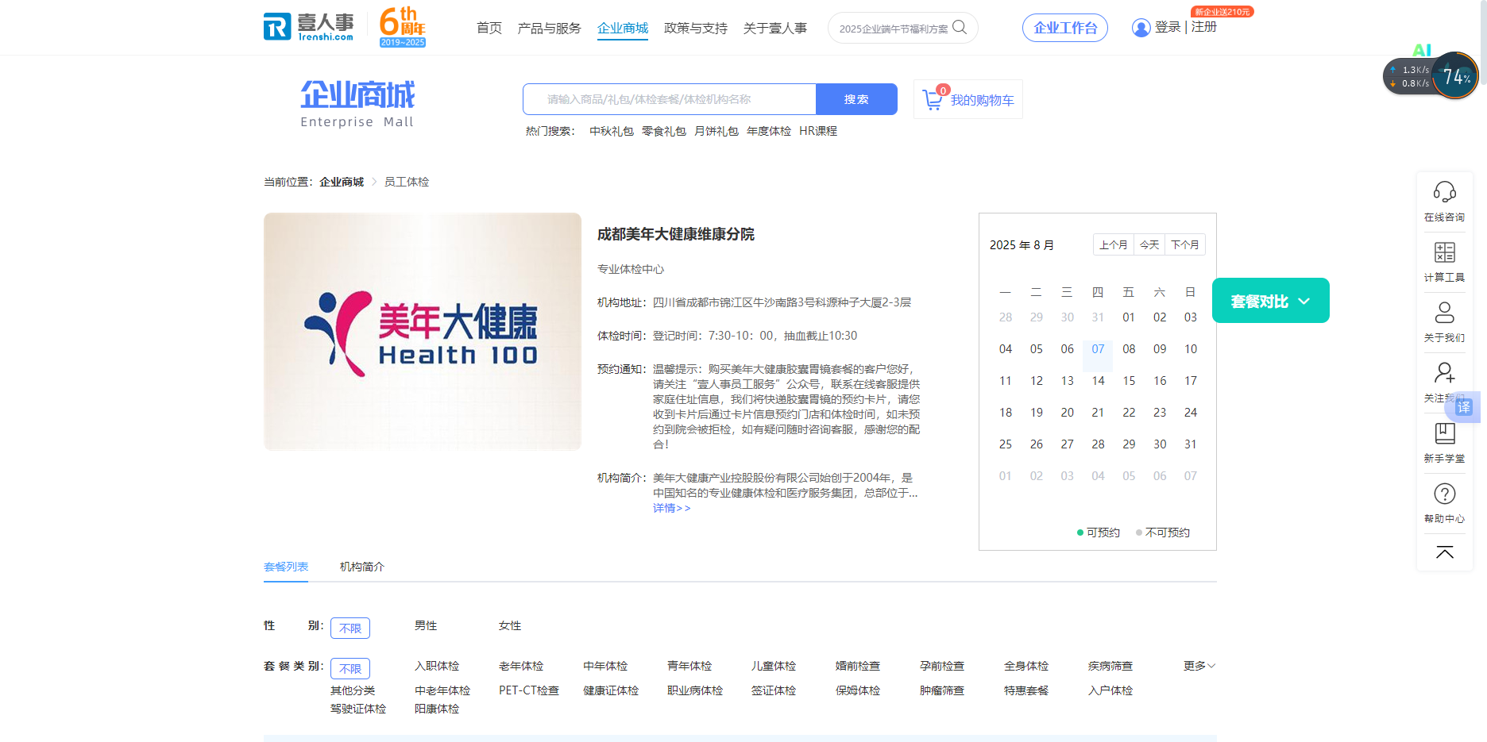Click hot search 中秋礼包
Image resolution: width=1487 pixels, height=742 pixels.
click(x=612, y=131)
